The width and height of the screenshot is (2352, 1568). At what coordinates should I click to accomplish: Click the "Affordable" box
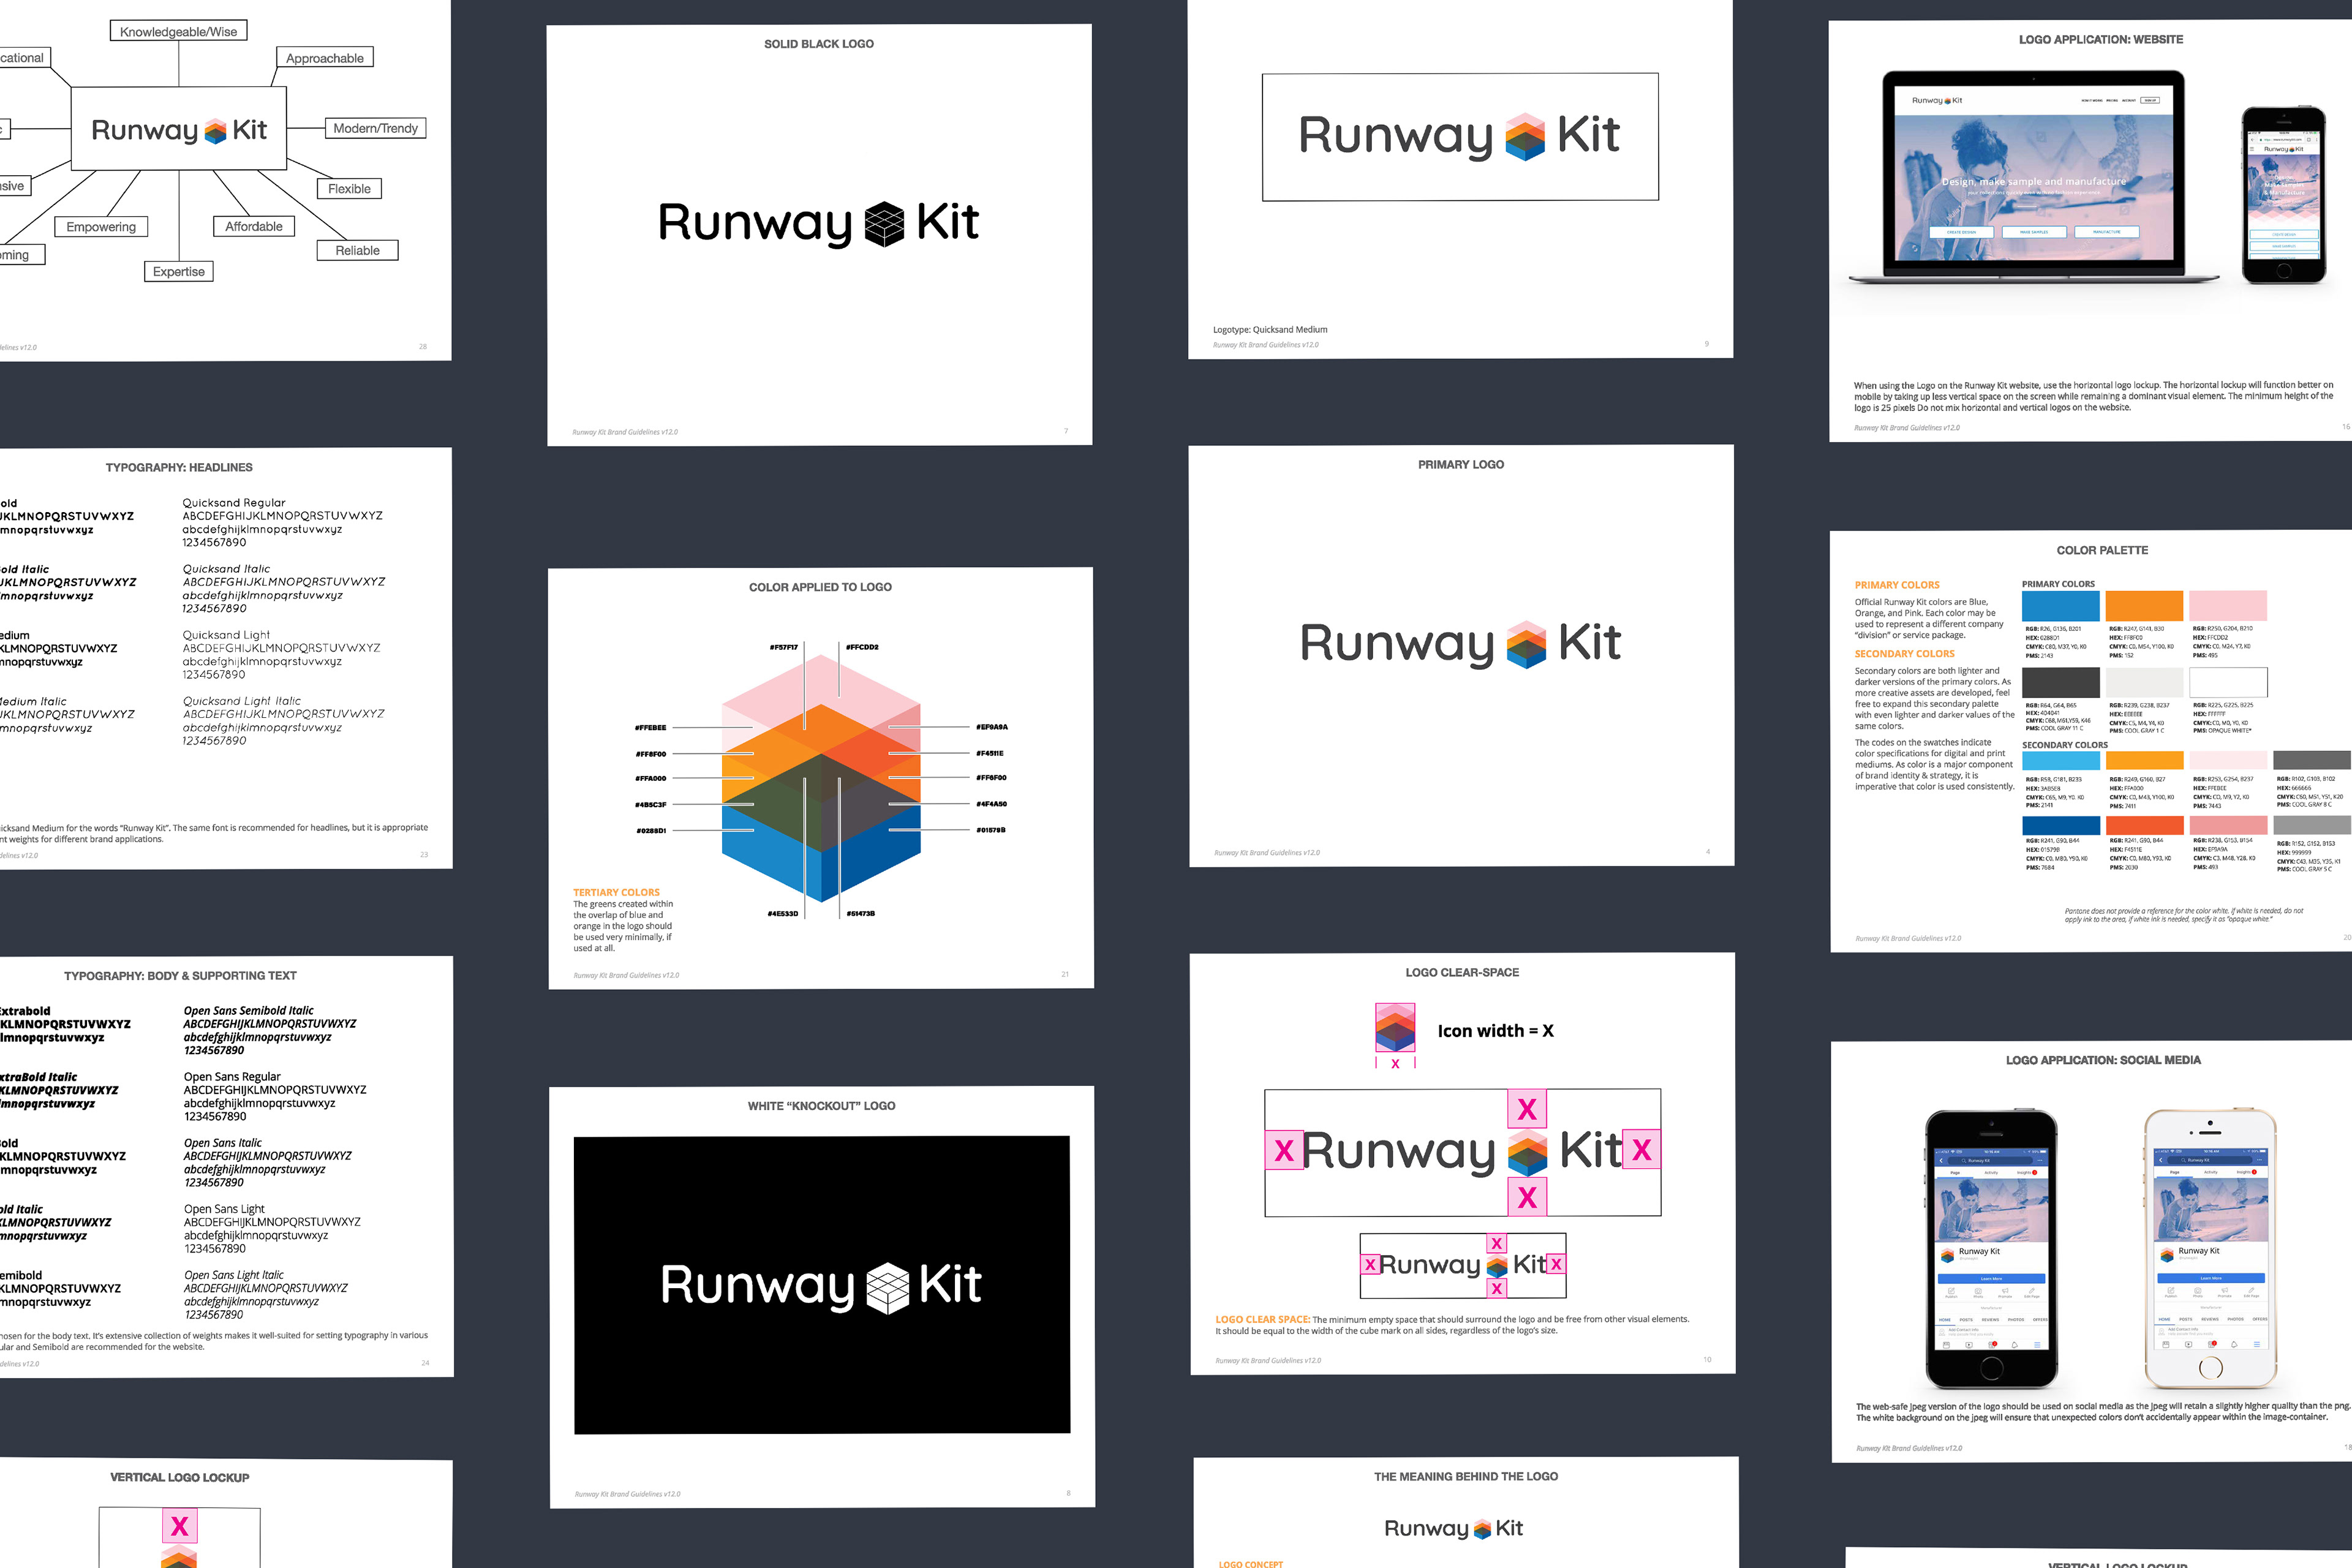254,226
